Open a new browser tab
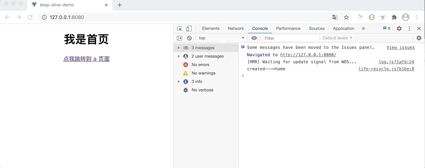425x168 pixels. [x=120, y=5]
